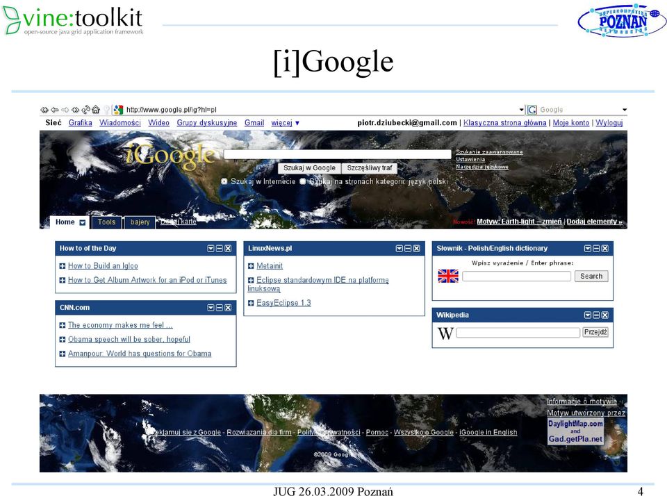This screenshot has height=496, width=667.
Task: Close the Słownik dictionary gadget
Action: coord(605,249)
